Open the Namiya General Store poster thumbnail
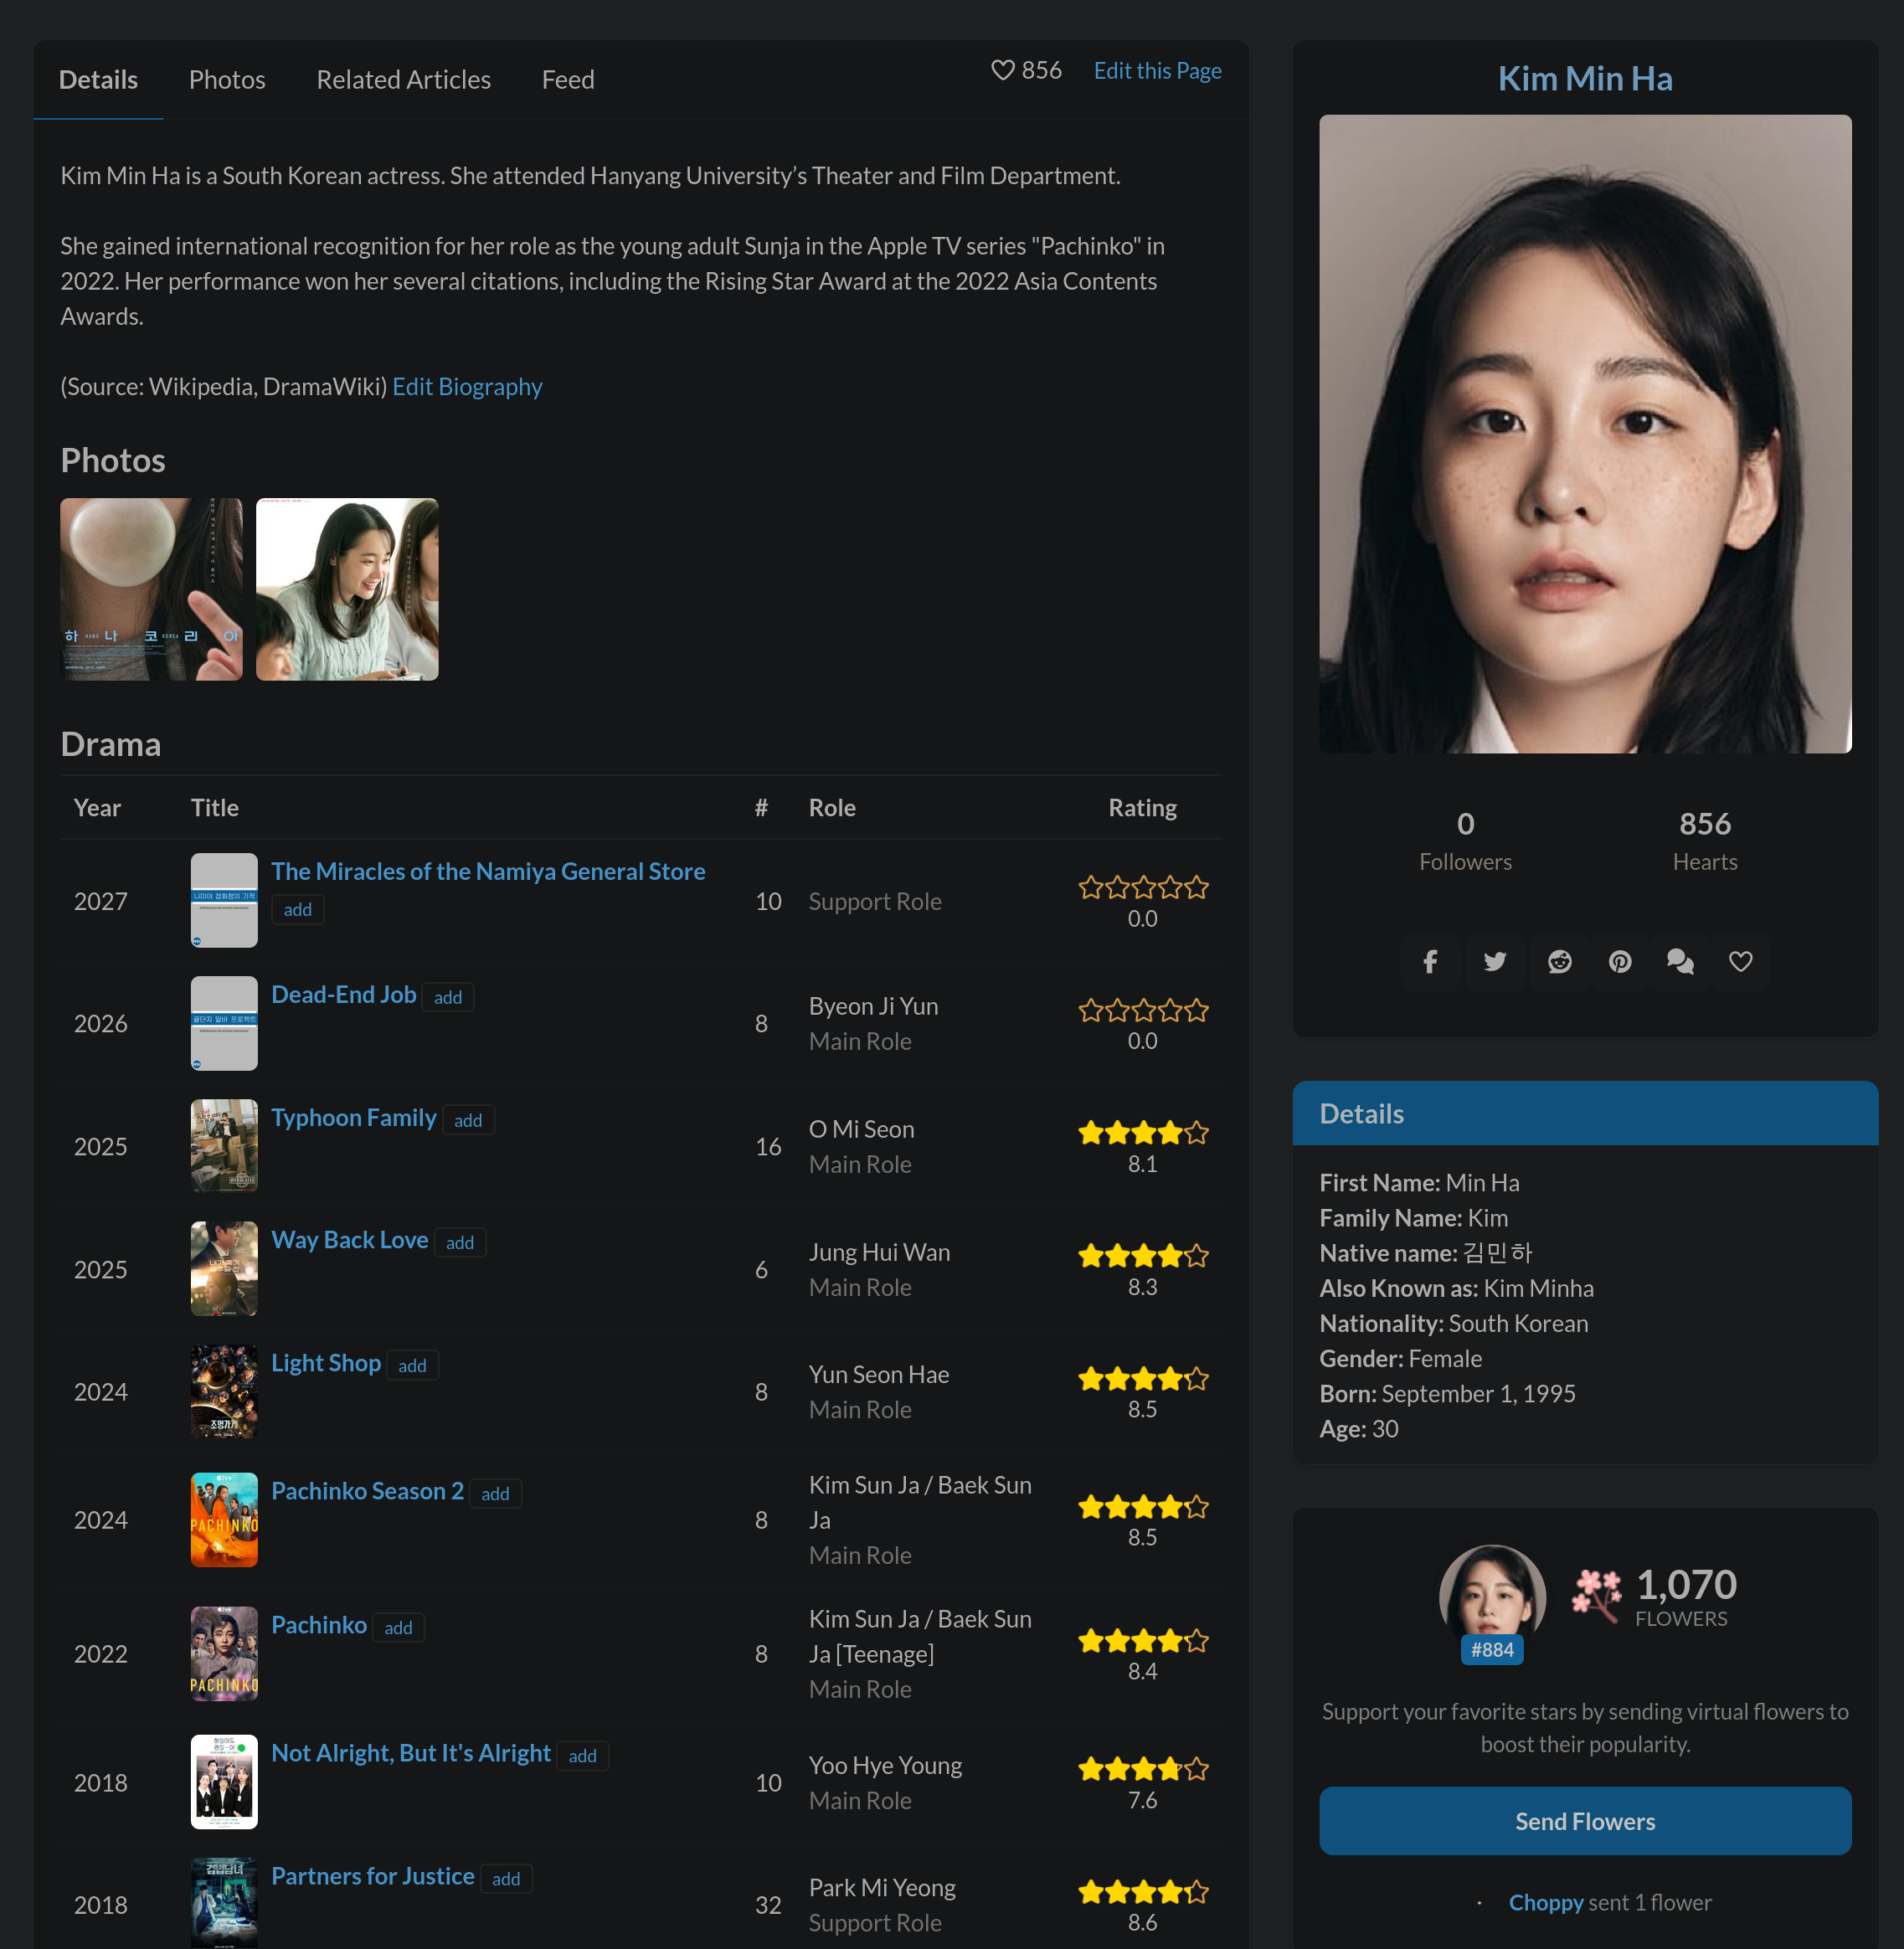Image resolution: width=1904 pixels, height=1949 pixels. click(x=224, y=900)
